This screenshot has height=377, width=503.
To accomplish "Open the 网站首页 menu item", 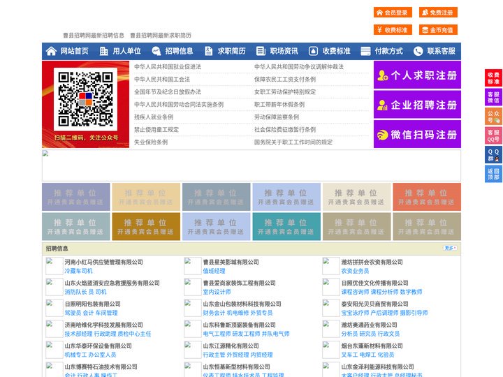I will (75, 51).
